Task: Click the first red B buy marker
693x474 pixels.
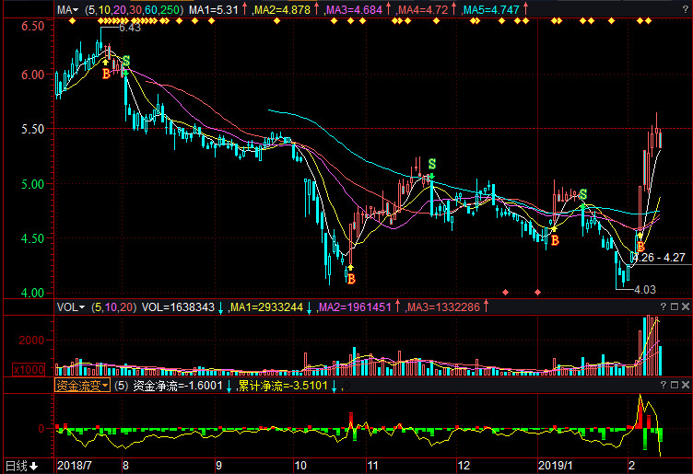Action: tap(106, 74)
